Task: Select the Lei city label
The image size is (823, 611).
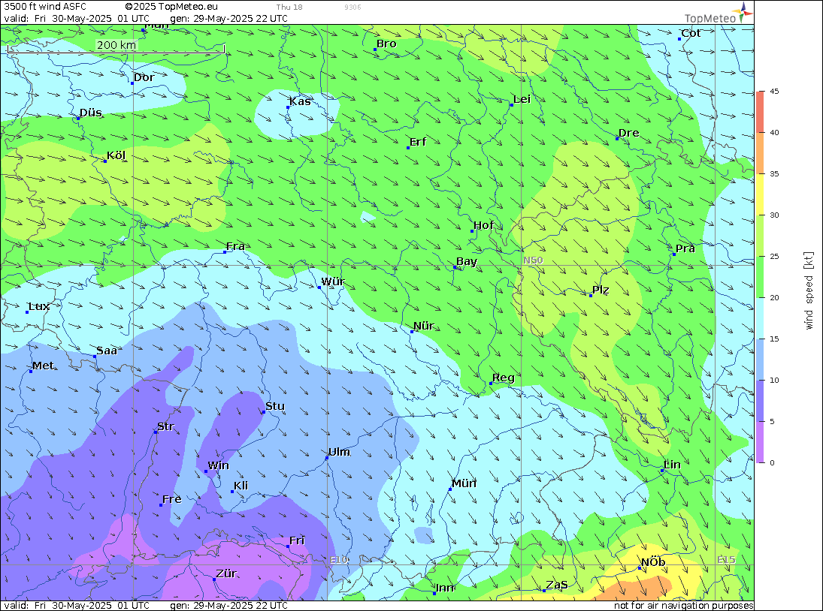Action: 522,100
